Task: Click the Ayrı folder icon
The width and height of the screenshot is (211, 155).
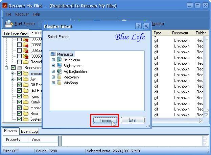Action: pyautogui.click(x=26, y=79)
